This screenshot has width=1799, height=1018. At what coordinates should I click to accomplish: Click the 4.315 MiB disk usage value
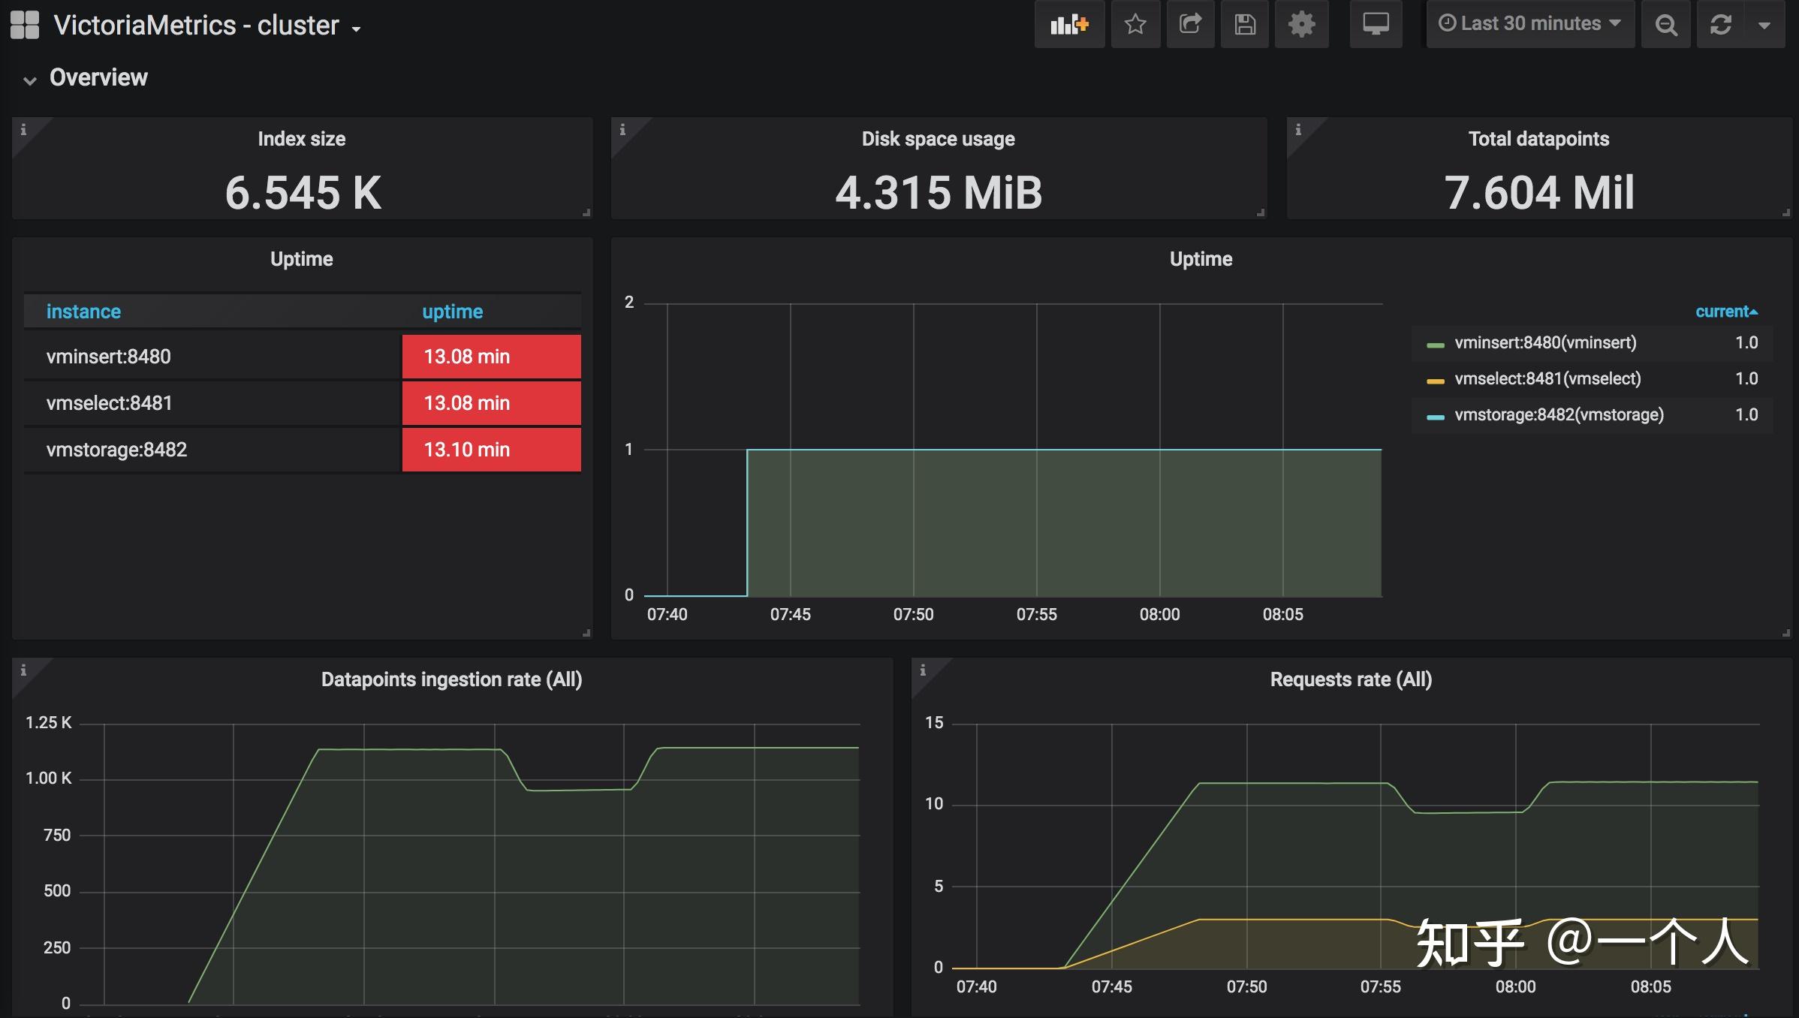[939, 193]
